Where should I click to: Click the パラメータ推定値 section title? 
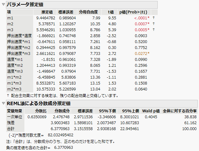coord(25,5)
